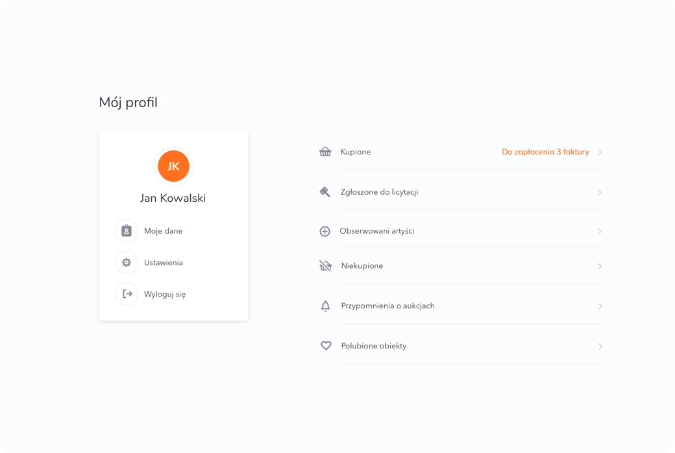This screenshot has height=453, width=675.
Task: Click the gear icon for Ustawienia
Action: pyautogui.click(x=126, y=262)
